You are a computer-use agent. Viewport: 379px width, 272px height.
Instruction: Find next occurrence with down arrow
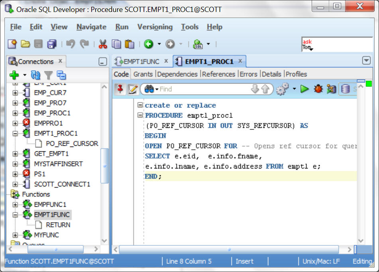click(255, 89)
